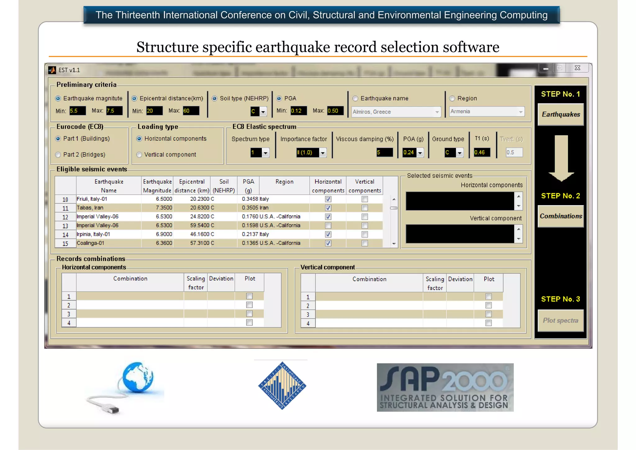Expand the Importance factor dropdown
This screenshot has width=636, height=450.
[x=323, y=153]
